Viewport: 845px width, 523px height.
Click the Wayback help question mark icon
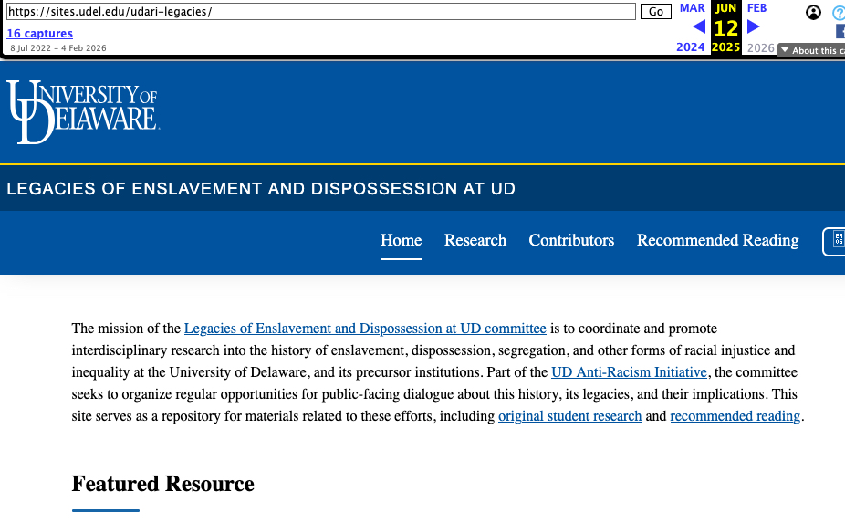pos(839,13)
